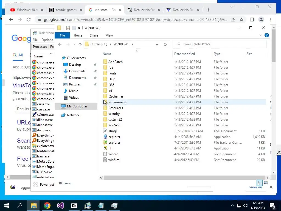Open the Home ribbon tab
This screenshot has width=281, height=211.
point(78,35)
